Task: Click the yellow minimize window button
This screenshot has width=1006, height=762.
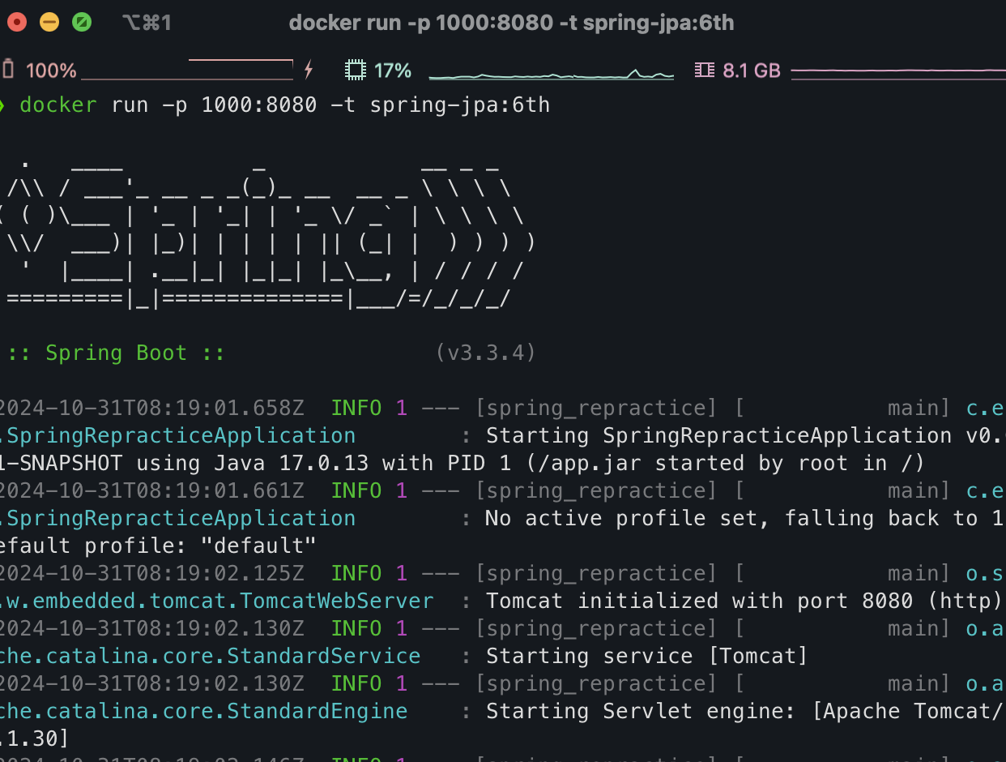Action: 49,23
